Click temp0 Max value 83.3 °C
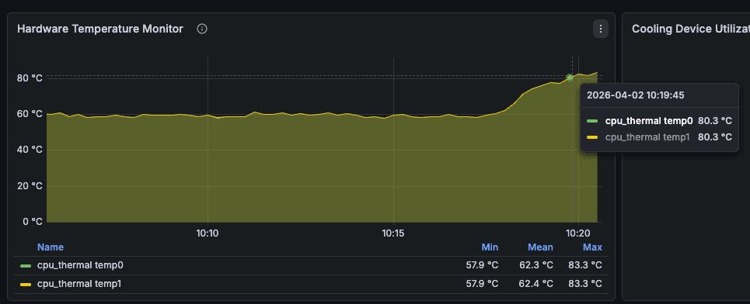Screen dimensions: 750x304 (x=585, y=265)
